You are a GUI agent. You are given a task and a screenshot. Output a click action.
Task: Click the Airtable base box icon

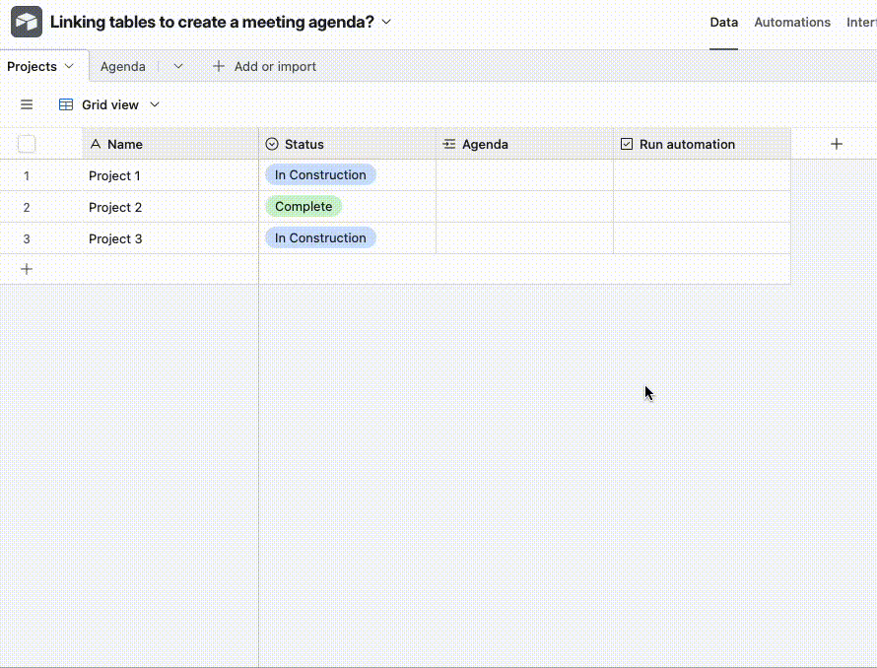[x=27, y=22]
